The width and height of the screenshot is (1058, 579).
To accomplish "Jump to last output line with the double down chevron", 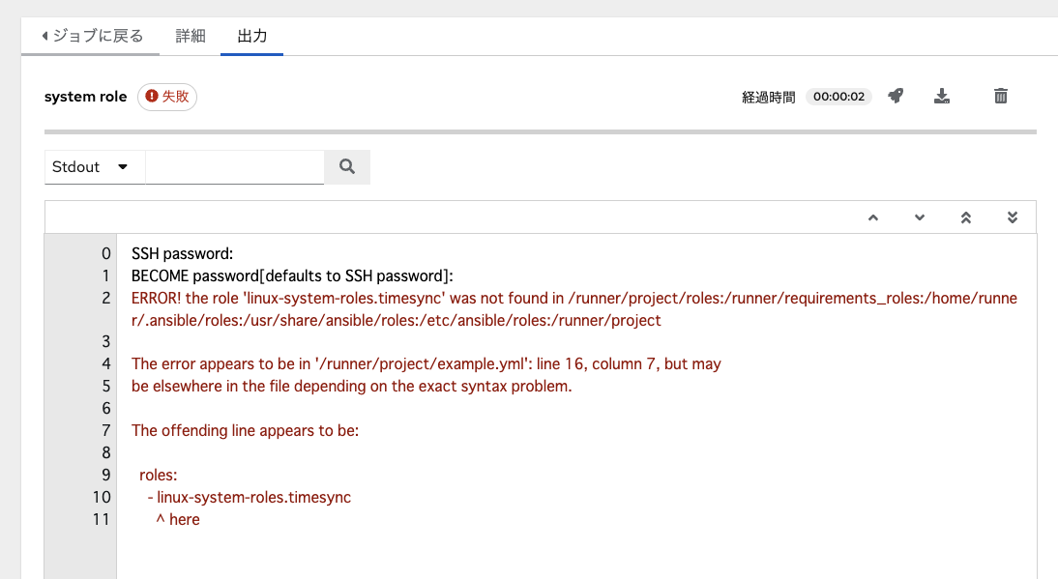I will coord(1013,217).
